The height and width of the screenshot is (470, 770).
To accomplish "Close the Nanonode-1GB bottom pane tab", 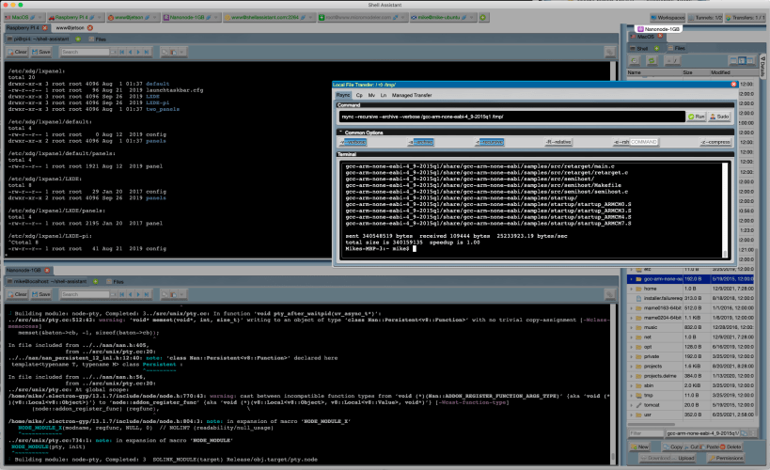I will pyautogui.click(x=47, y=271).
